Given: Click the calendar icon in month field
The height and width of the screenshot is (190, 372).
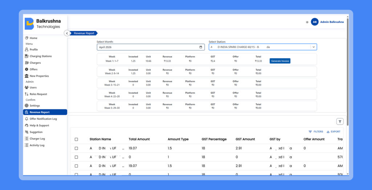Looking at the screenshot, I should (x=201, y=47).
